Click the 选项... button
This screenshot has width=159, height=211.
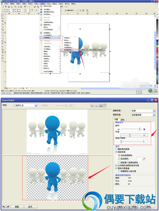tap(31, 207)
